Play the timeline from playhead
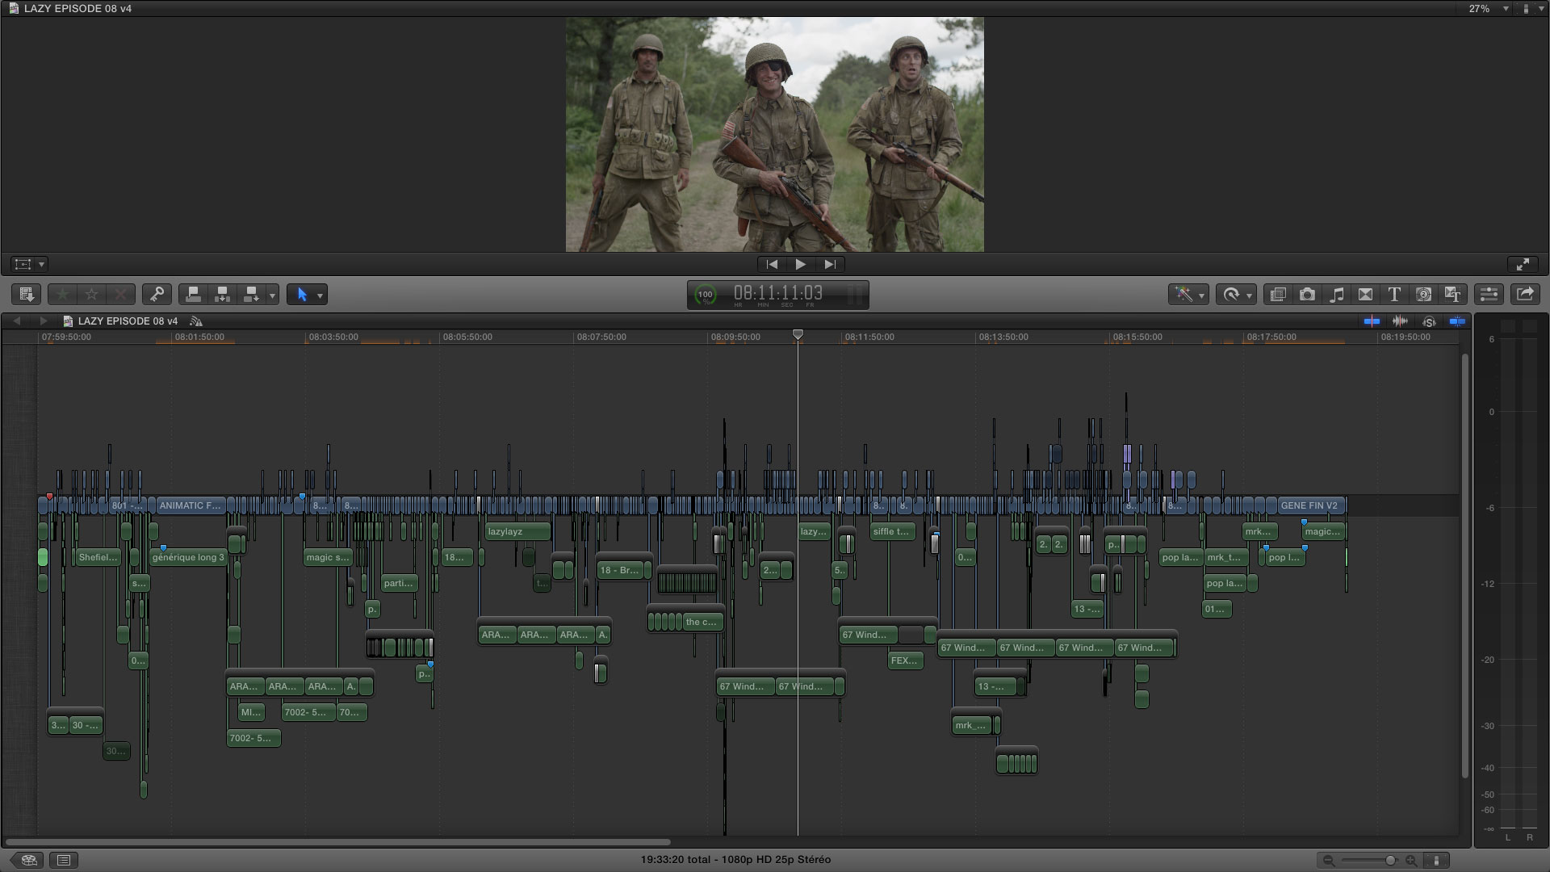Image resolution: width=1550 pixels, height=872 pixels. [x=800, y=264]
